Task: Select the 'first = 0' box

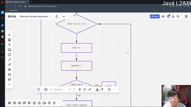Action: tap(76, 48)
